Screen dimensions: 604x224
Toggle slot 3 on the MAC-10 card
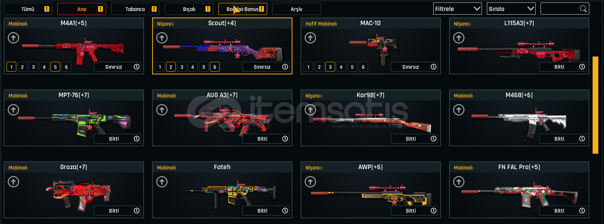330,67
